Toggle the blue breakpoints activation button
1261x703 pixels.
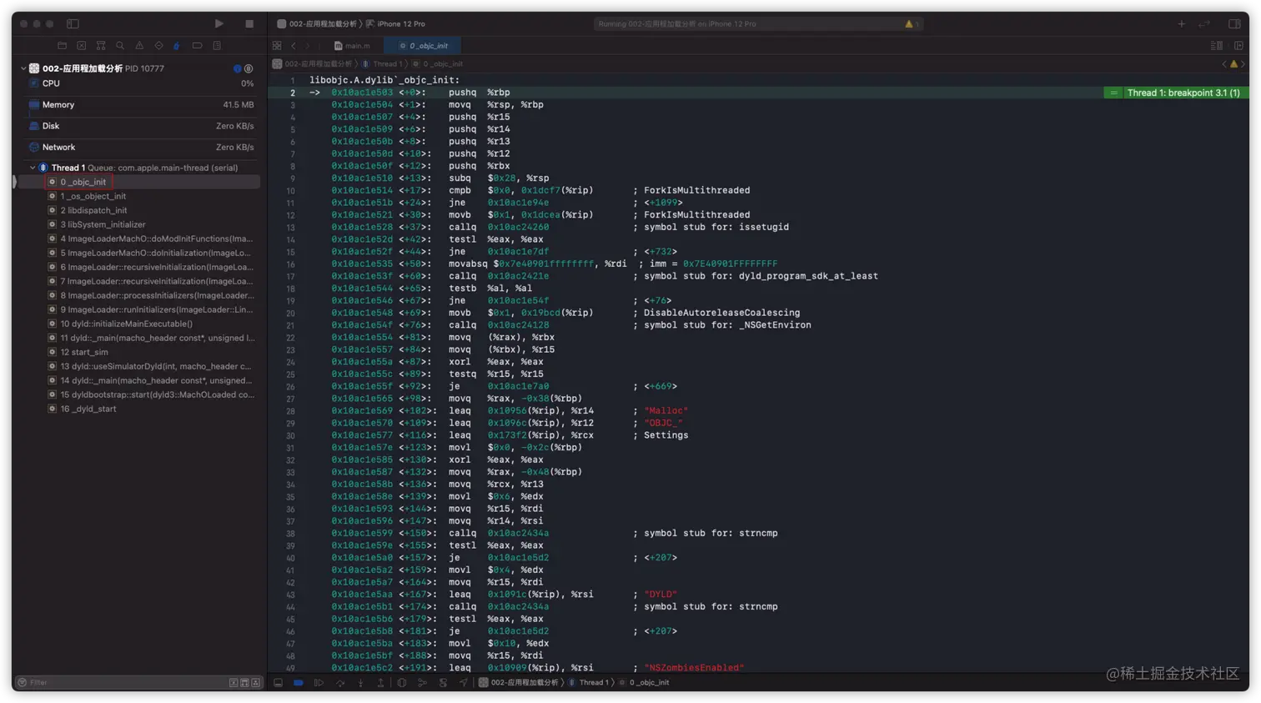[x=298, y=683]
